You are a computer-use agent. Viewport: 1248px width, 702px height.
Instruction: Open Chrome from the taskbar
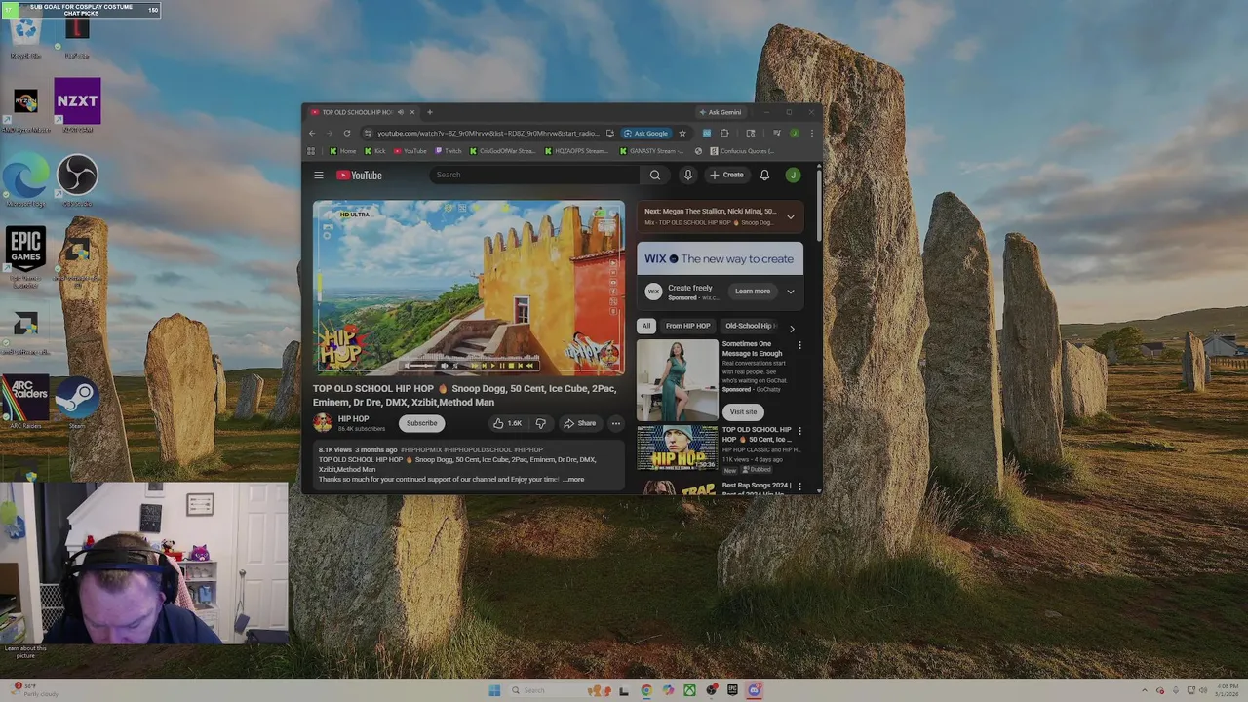[646, 690]
